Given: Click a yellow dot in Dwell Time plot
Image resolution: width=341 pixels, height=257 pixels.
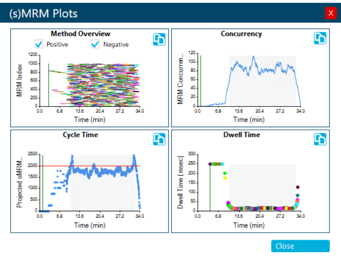Looking at the screenshot, I should (225, 178).
